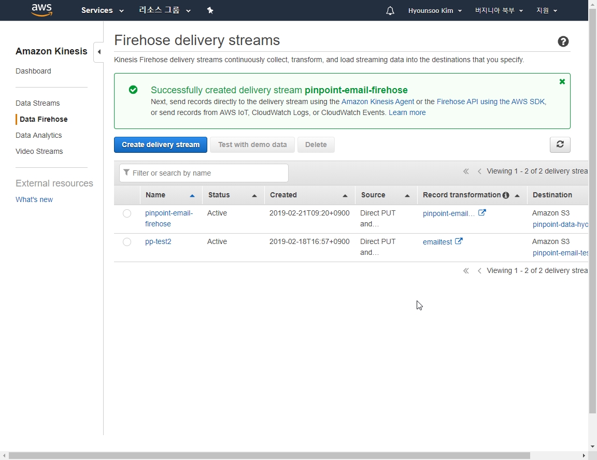Image resolution: width=597 pixels, height=460 pixels.
Task: Open the pin shortcuts icon in navbar
Action: pyautogui.click(x=210, y=10)
